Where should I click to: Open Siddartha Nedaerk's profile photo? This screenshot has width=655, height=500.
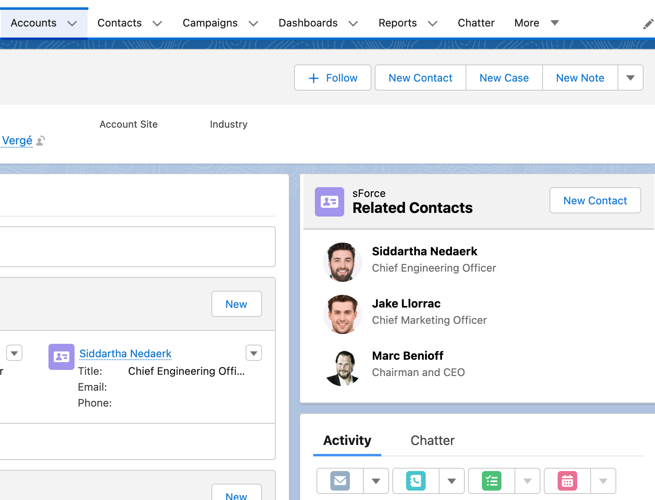342,262
